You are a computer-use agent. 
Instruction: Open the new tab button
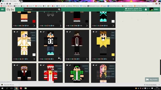coord(21,1)
